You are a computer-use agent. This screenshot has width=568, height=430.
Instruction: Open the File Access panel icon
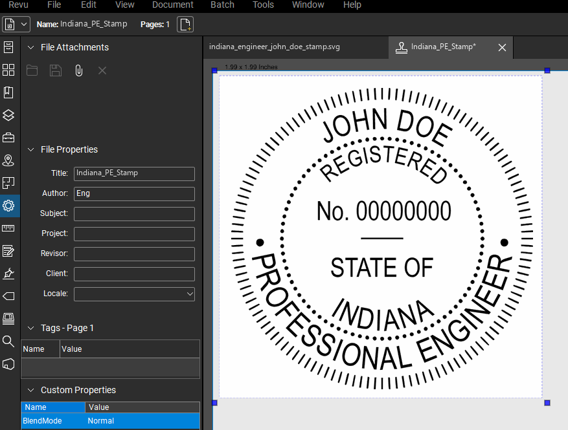point(8,47)
